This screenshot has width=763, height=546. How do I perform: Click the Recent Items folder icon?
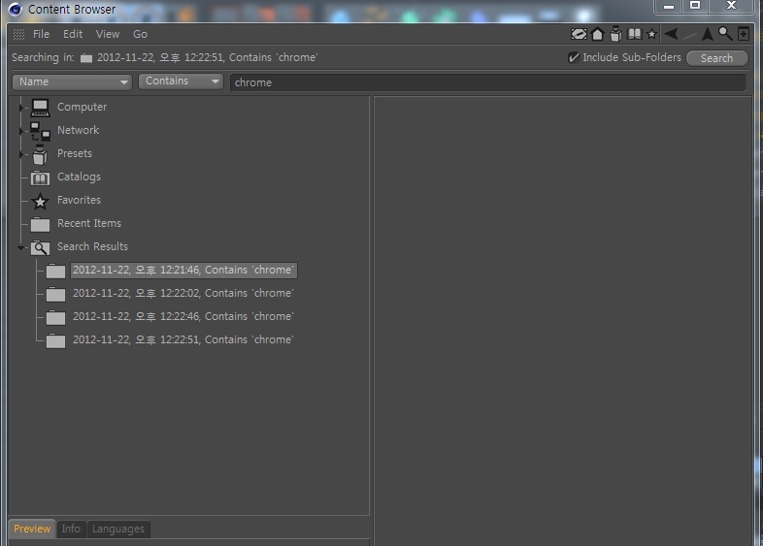[40, 224]
